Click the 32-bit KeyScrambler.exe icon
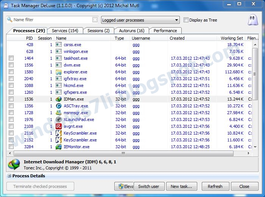Viewport: 265px width, 197px height. point(59,133)
